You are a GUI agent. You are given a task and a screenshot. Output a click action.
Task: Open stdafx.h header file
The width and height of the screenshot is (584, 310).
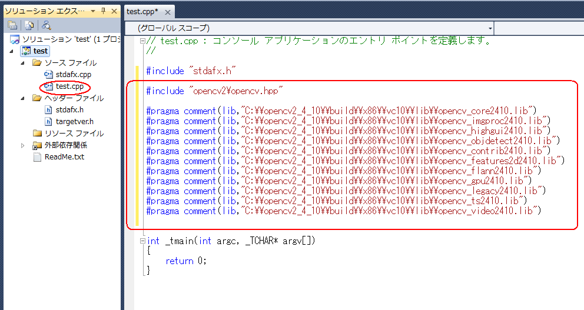pyautogui.click(x=64, y=110)
